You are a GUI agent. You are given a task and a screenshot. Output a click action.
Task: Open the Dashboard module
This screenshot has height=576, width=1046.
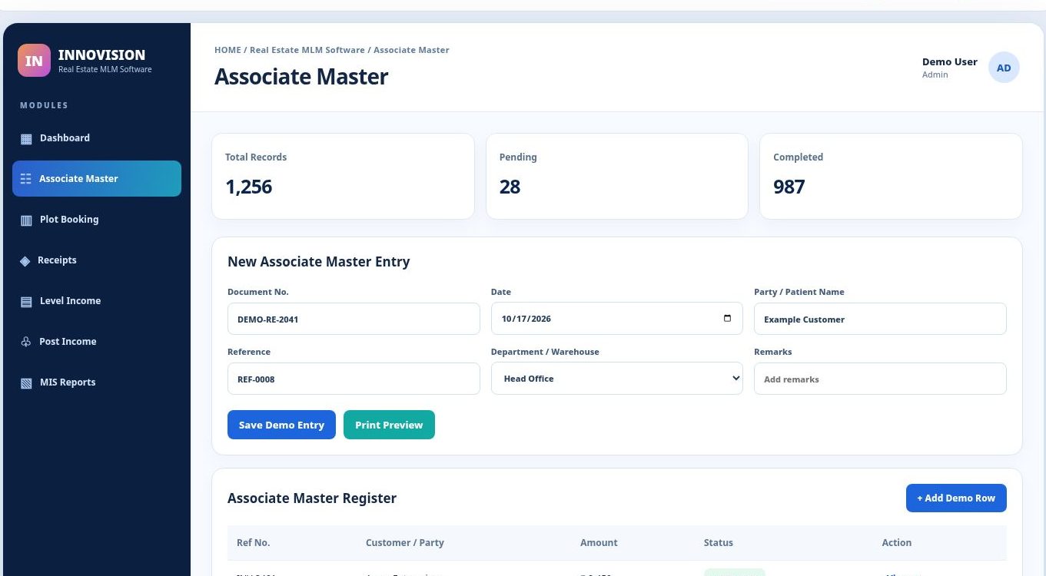(97, 138)
